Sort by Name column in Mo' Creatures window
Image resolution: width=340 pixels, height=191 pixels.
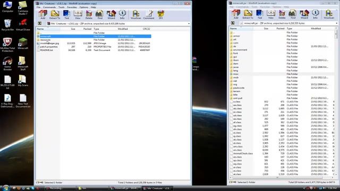48,29
